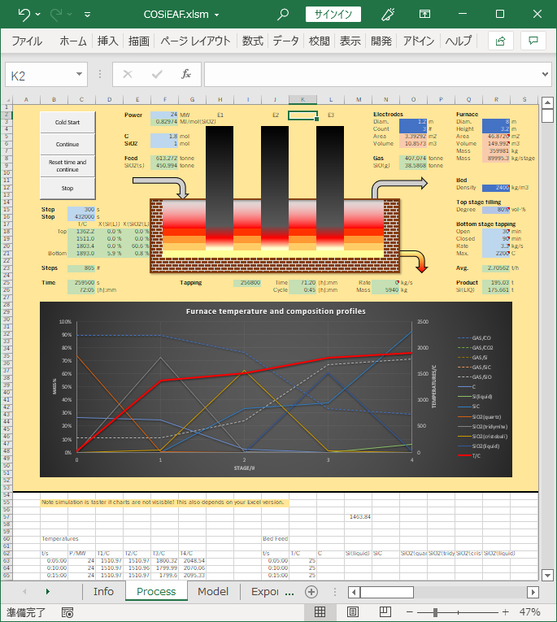The height and width of the screenshot is (622, 557).
Task: Switch to Page Break Preview view
Action: [385, 612]
